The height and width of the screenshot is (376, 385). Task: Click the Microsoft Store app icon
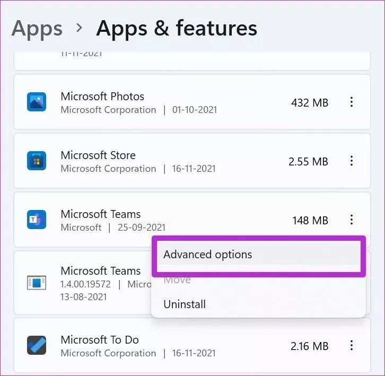tap(37, 161)
